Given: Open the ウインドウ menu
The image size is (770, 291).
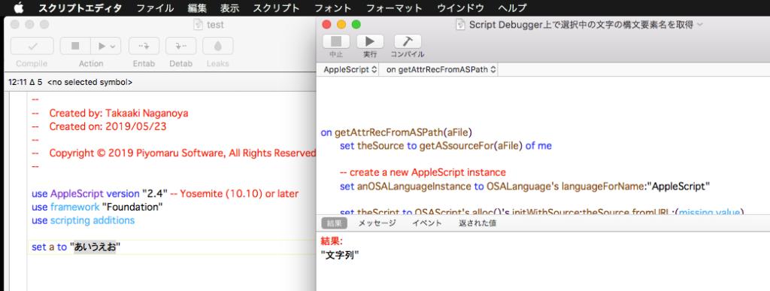Looking at the screenshot, I should [x=460, y=8].
